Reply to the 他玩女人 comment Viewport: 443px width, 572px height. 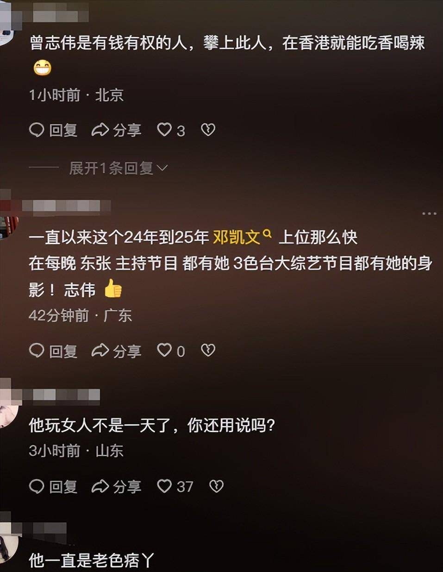[53, 486]
